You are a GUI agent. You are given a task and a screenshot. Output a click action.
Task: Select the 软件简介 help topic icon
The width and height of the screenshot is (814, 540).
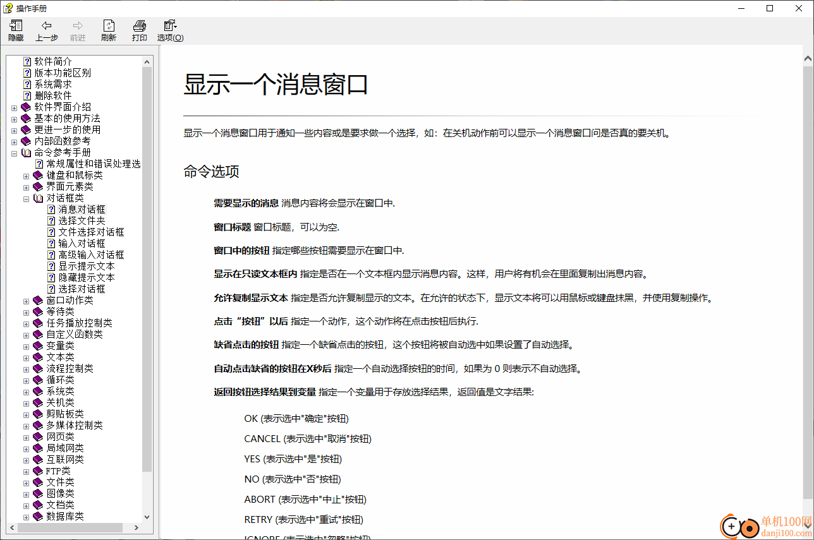pos(27,61)
